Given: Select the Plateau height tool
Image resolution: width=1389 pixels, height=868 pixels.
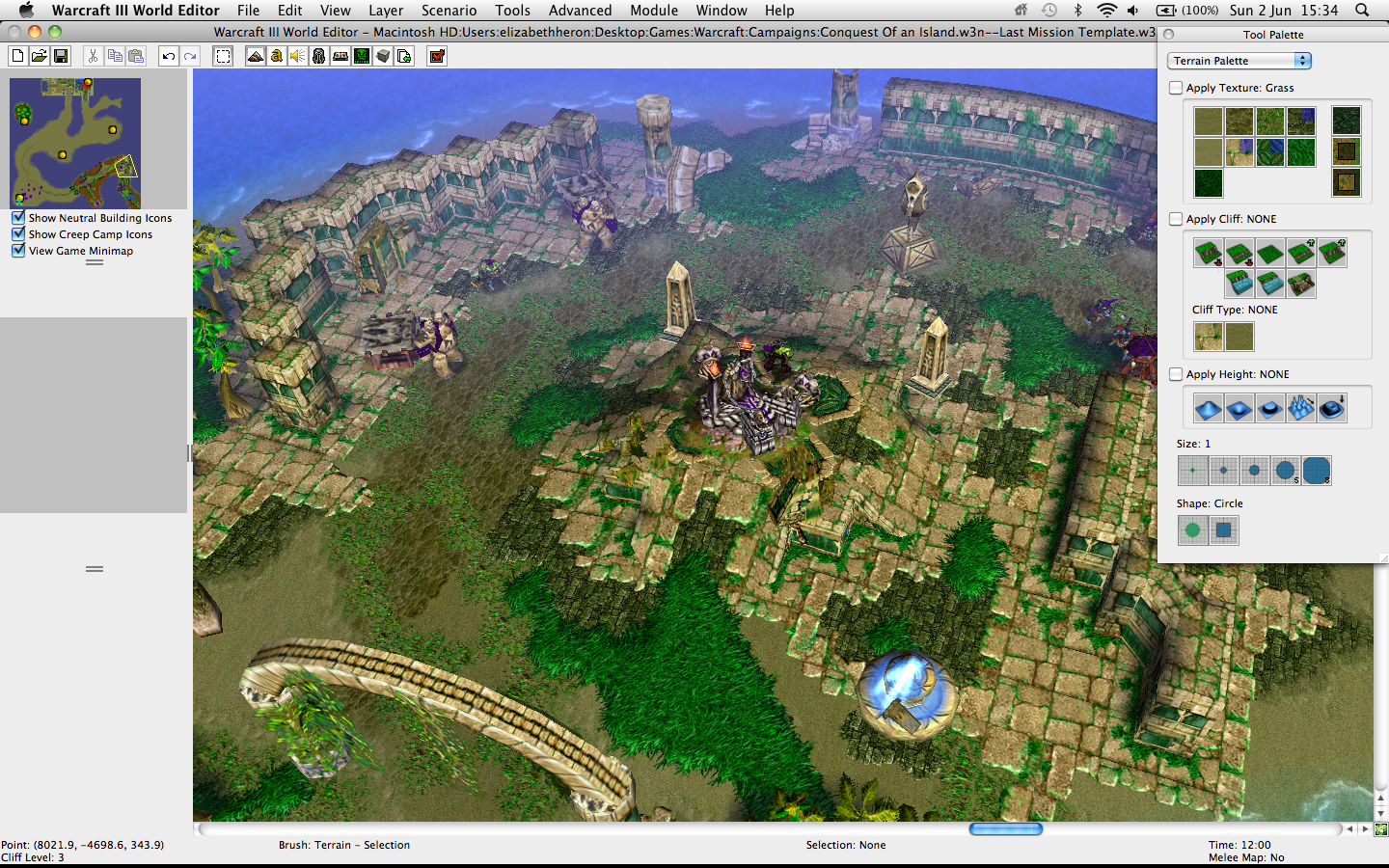Looking at the screenshot, I should coord(1270,408).
